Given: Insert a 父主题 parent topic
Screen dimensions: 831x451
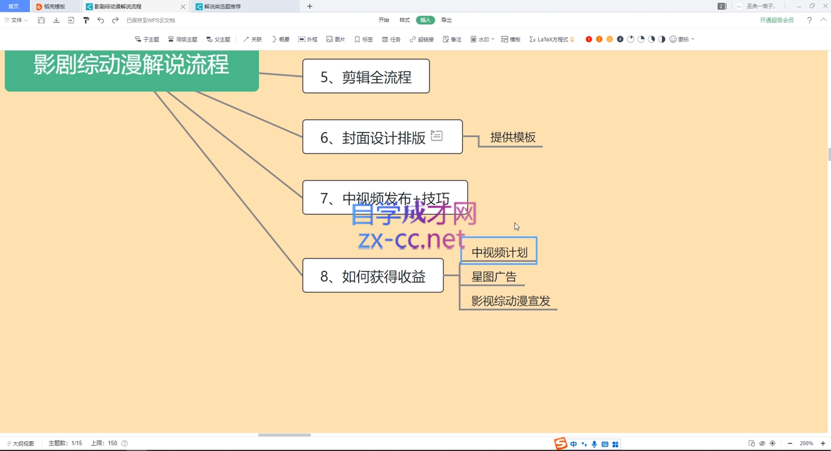Looking at the screenshot, I should coord(218,40).
